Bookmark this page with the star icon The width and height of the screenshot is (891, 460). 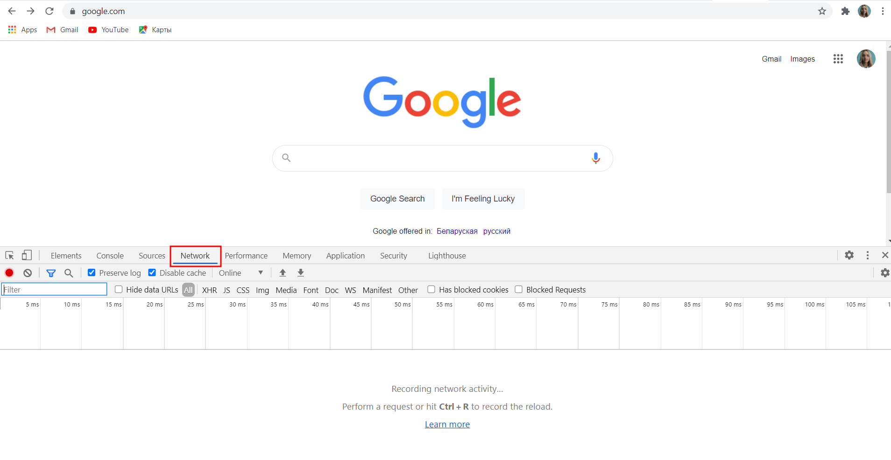[822, 11]
